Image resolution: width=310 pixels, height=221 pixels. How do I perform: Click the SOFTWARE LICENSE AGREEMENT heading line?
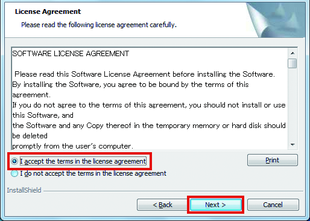pyautogui.click(x=71, y=54)
